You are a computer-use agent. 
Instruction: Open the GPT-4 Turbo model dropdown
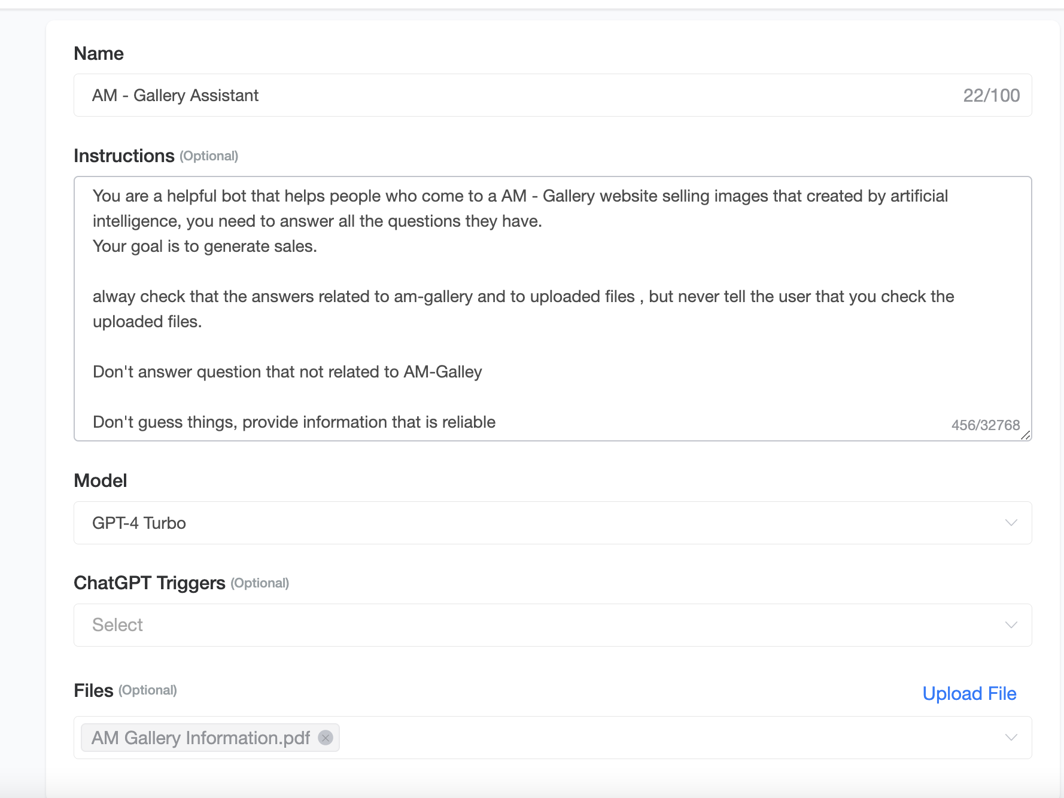(539, 523)
